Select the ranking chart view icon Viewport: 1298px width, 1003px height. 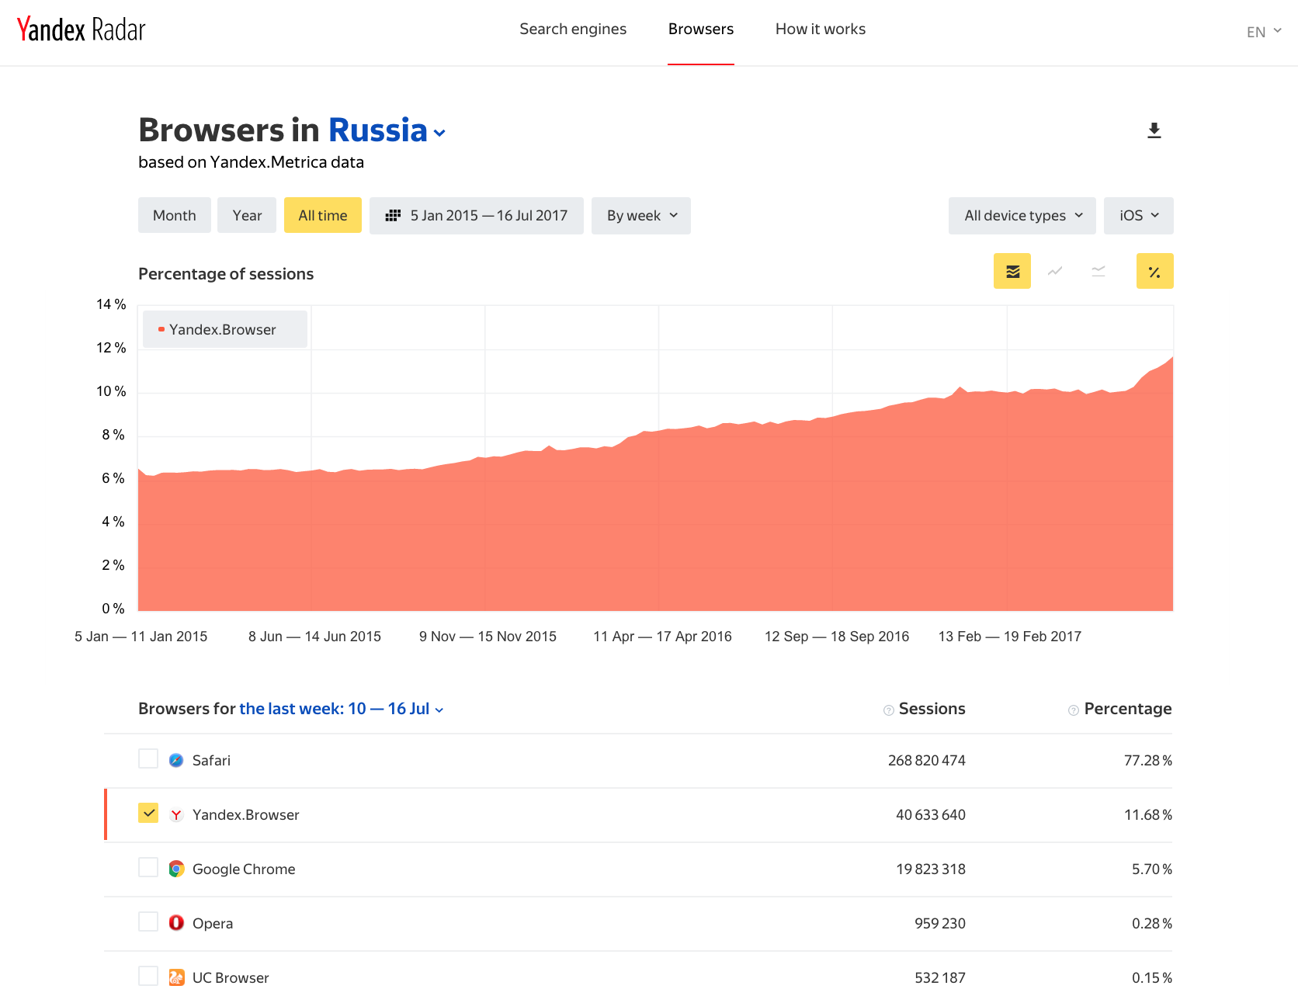pos(1098,271)
